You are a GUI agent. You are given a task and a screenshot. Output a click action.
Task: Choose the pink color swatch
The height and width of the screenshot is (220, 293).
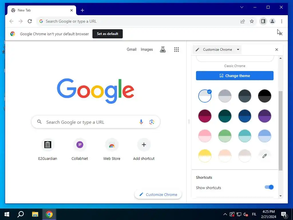205,136
